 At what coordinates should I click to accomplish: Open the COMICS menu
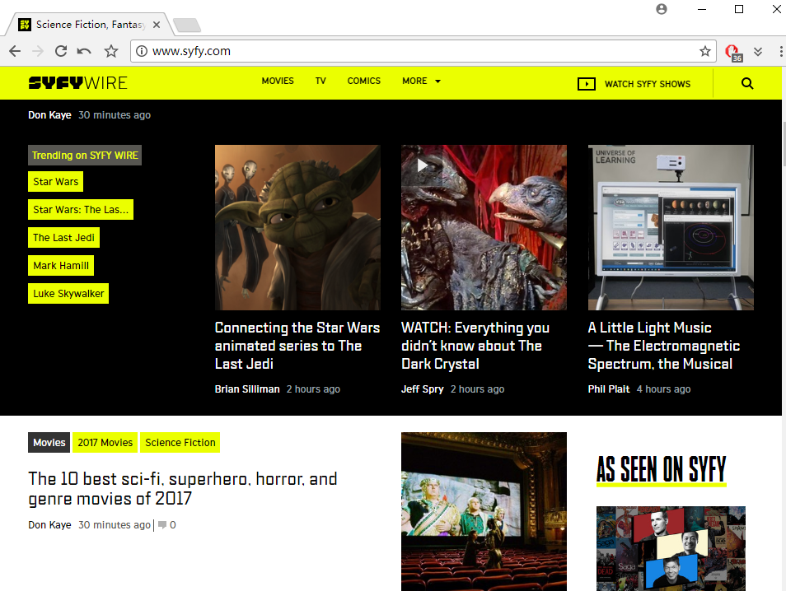pos(364,81)
